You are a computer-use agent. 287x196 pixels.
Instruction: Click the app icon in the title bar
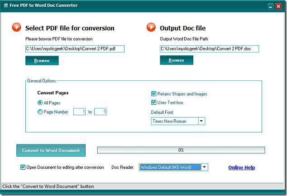5,5
